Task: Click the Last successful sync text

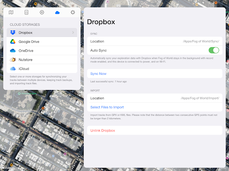Action: pos(108,81)
